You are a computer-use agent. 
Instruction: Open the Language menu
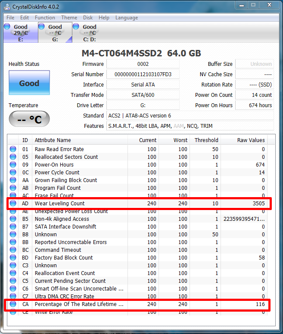(127, 18)
